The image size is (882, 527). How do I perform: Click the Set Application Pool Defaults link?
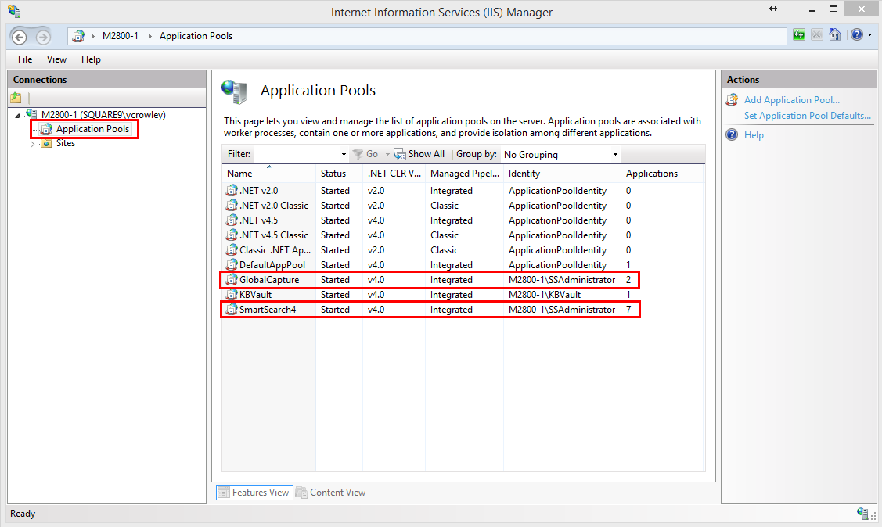tap(808, 115)
